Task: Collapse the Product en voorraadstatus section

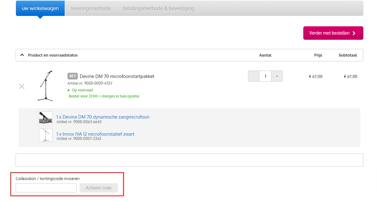Action: coord(22,55)
